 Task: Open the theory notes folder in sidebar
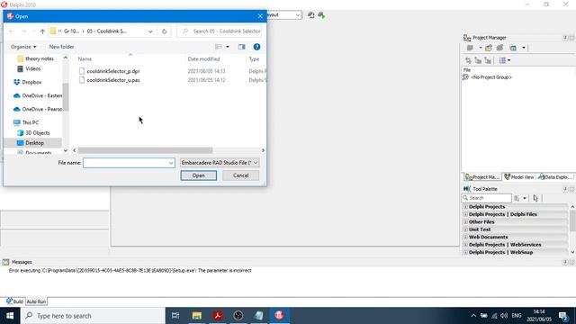click(40, 58)
